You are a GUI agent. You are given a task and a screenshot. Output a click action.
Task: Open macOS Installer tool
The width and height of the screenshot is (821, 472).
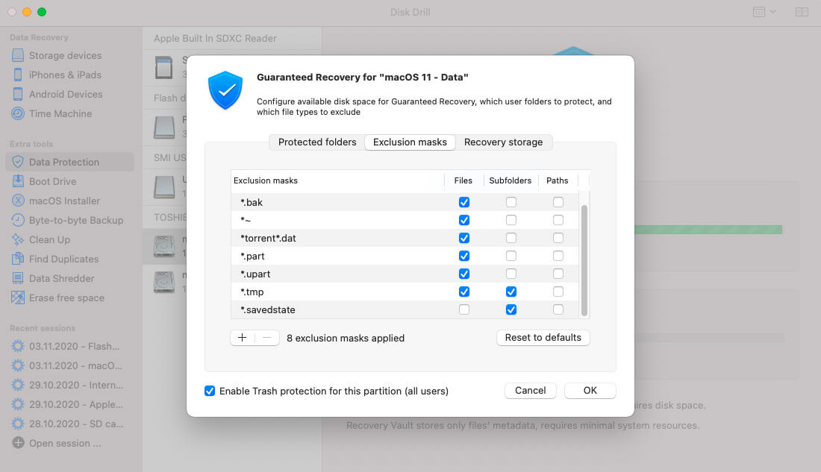pos(64,201)
